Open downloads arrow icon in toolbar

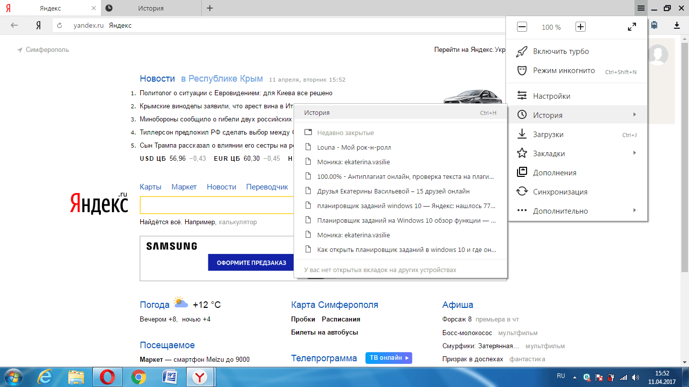coord(677,25)
